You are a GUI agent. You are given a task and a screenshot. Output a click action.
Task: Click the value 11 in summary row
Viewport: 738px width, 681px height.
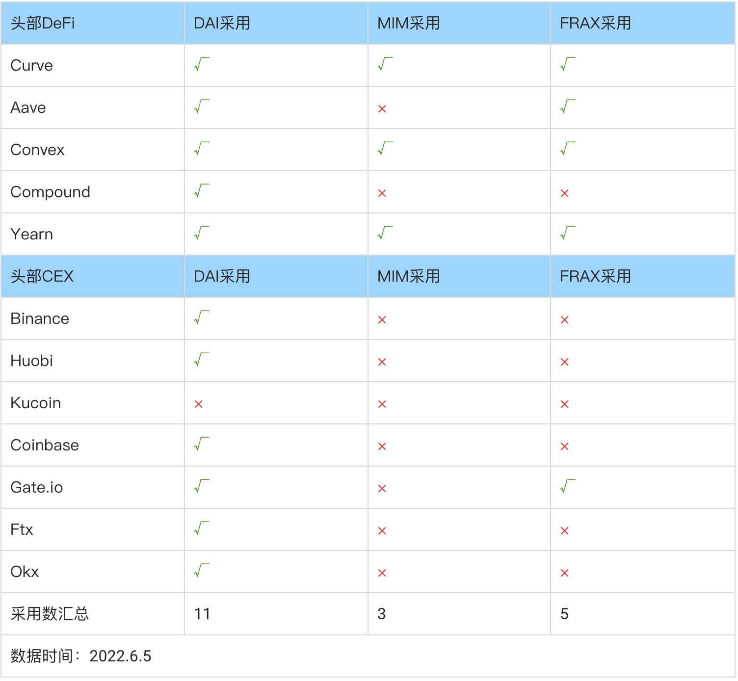point(203,614)
